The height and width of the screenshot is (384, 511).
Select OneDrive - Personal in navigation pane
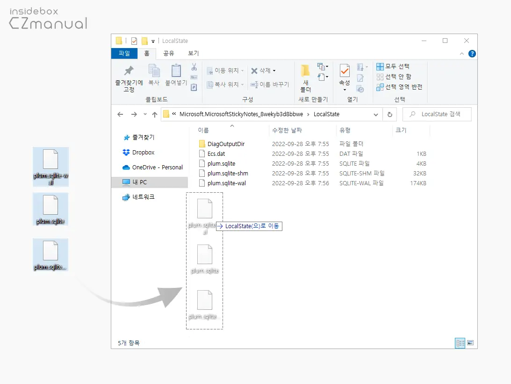pyautogui.click(x=152, y=167)
